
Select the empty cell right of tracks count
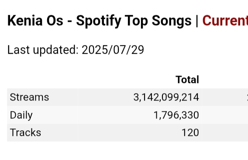pyautogui.click(x=225, y=132)
